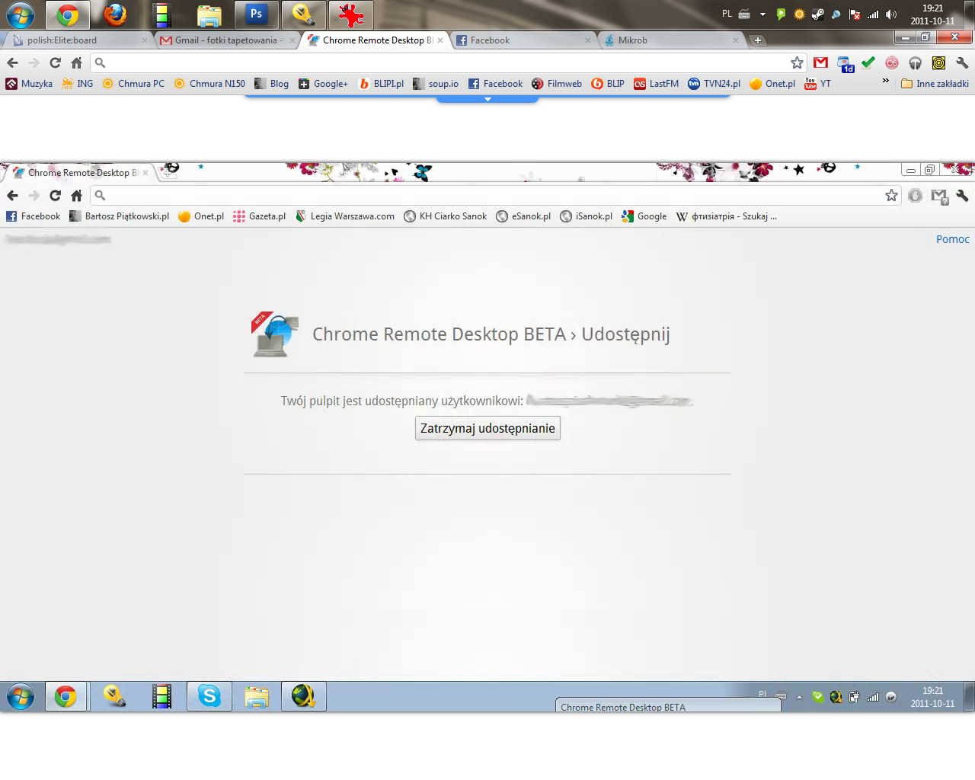Click the Action Center flag tray icon
975x780 pixels.
point(855,14)
